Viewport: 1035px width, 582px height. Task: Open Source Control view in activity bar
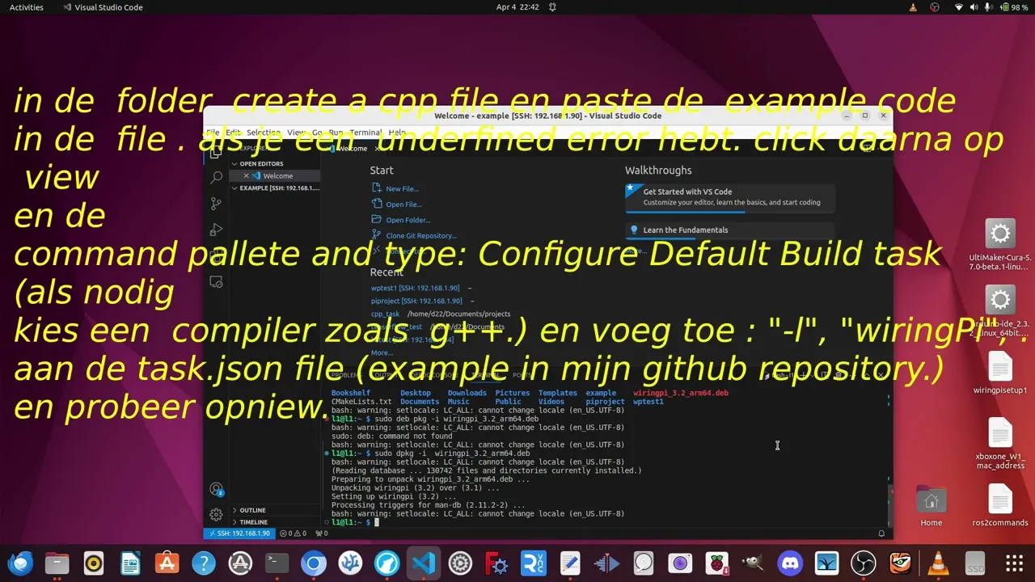point(216,204)
